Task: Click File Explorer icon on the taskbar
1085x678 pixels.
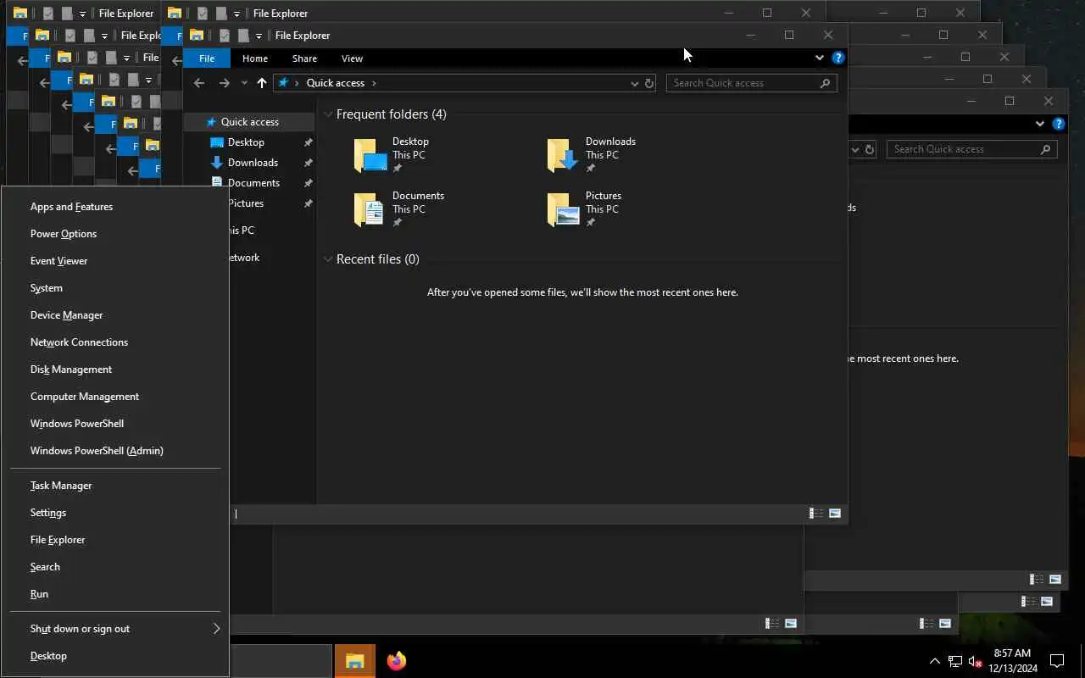Action: (x=355, y=661)
